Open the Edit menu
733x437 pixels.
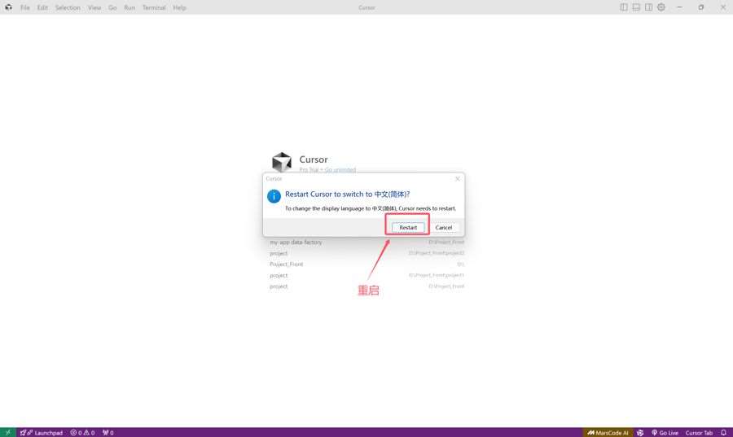[42, 7]
